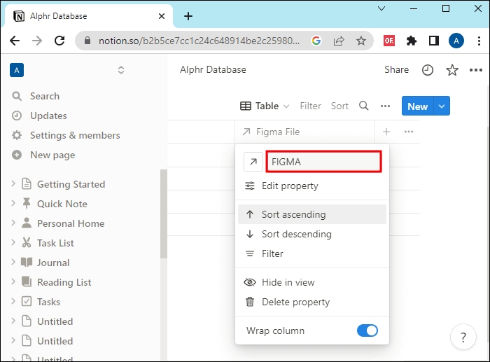Image resolution: width=490 pixels, height=362 pixels.
Task: Click the browser back arrow
Action: click(x=15, y=41)
